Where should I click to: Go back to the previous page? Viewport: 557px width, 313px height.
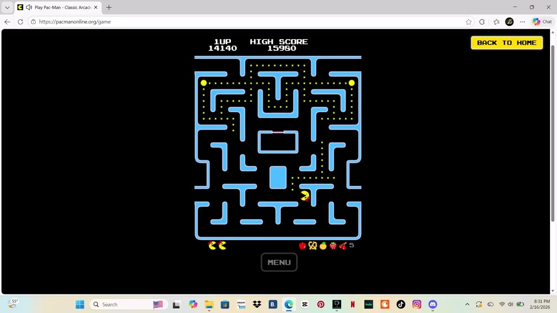(7, 22)
